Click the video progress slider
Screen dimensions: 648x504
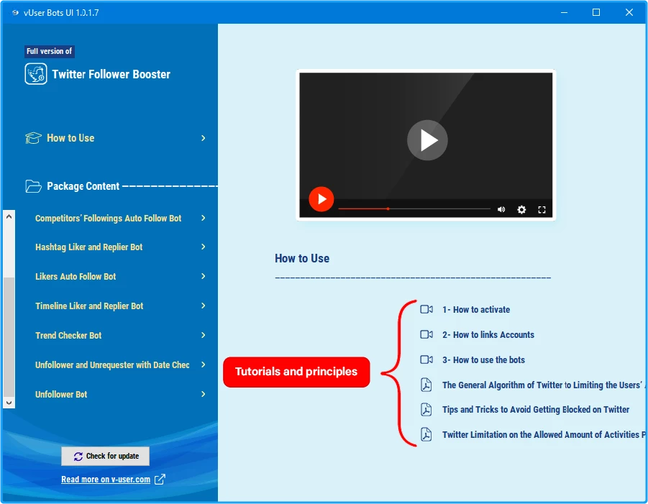pos(414,209)
